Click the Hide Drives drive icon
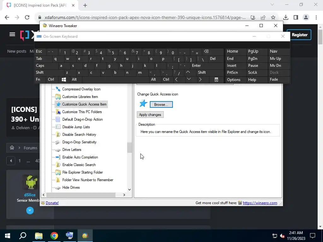This screenshot has height=242, width=323. [58, 188]
